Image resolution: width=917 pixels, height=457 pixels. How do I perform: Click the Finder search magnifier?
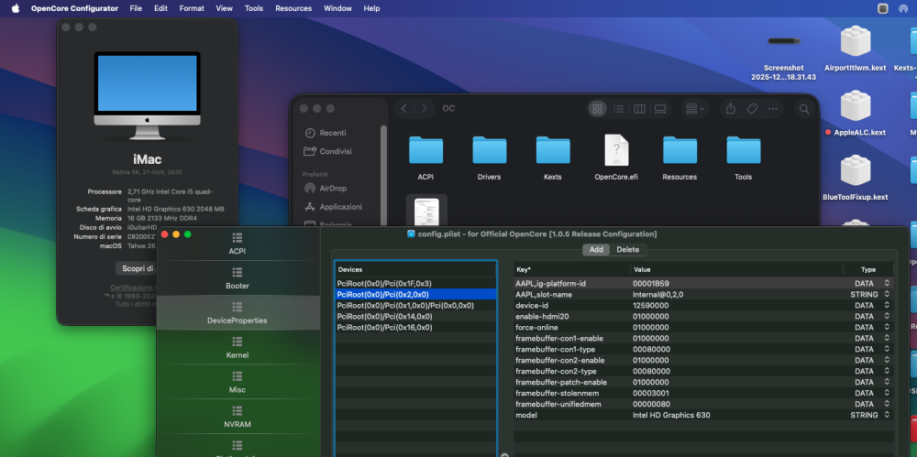pyautogui.click(x=804, y=109)
